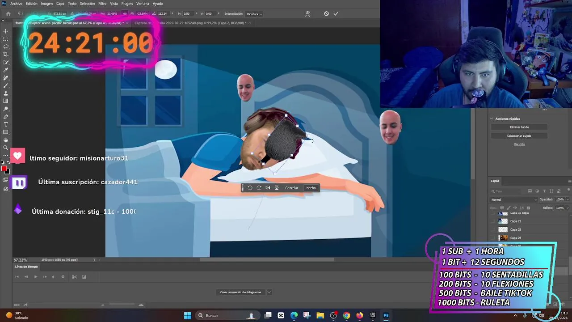Switch to the Captura de pantalla document tab

coord(190,23)
